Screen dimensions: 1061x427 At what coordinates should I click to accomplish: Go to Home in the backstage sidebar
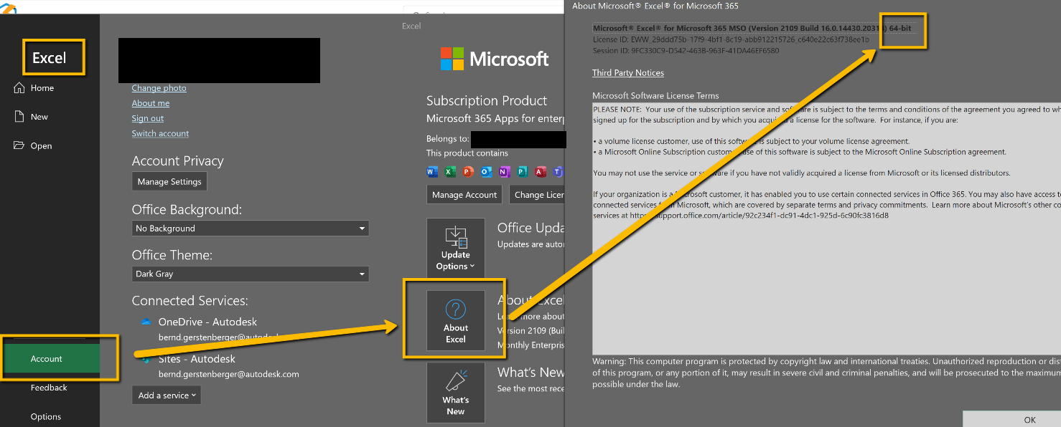[42, 88]
